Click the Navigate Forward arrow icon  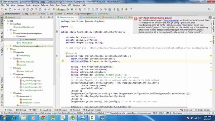click(x=49, y=9)
